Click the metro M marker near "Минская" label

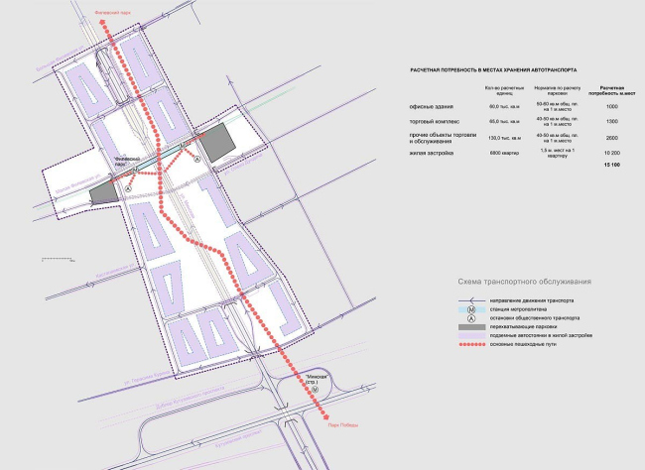click(x=316, y=390)
